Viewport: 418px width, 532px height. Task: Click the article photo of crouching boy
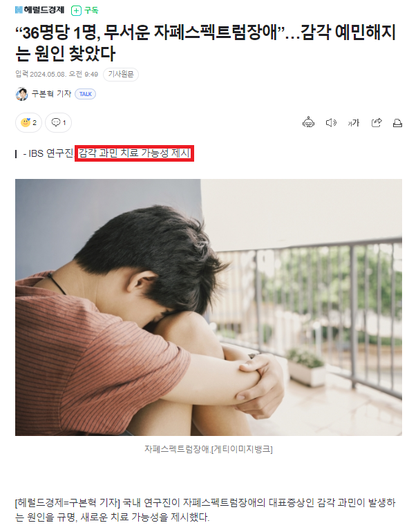[x=209, y=307]
